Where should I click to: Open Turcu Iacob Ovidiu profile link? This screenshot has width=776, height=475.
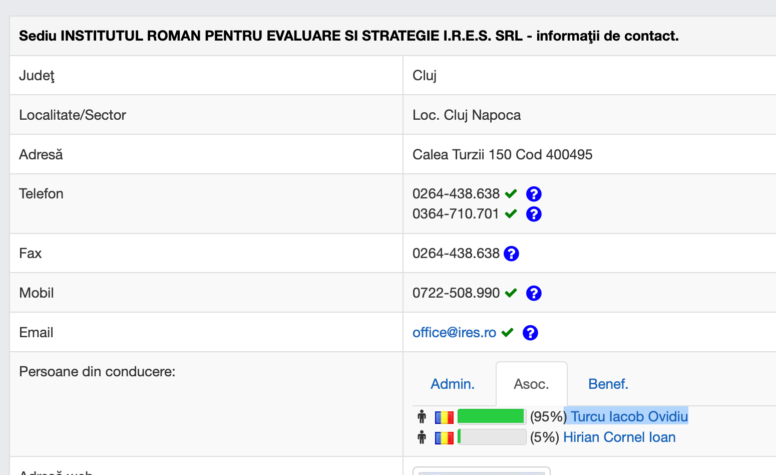click(x=630, y=416)
